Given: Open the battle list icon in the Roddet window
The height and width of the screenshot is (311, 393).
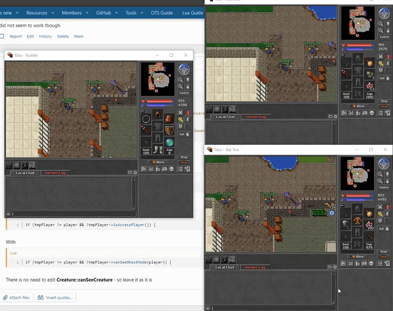Looking at the screenshot, I should pyautogui.click(x=151, y=169).
